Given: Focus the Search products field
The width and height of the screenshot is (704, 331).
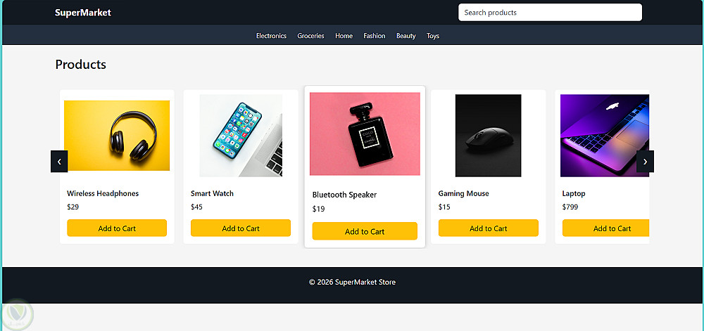Looking at the screenshot, I should point(550,13).
